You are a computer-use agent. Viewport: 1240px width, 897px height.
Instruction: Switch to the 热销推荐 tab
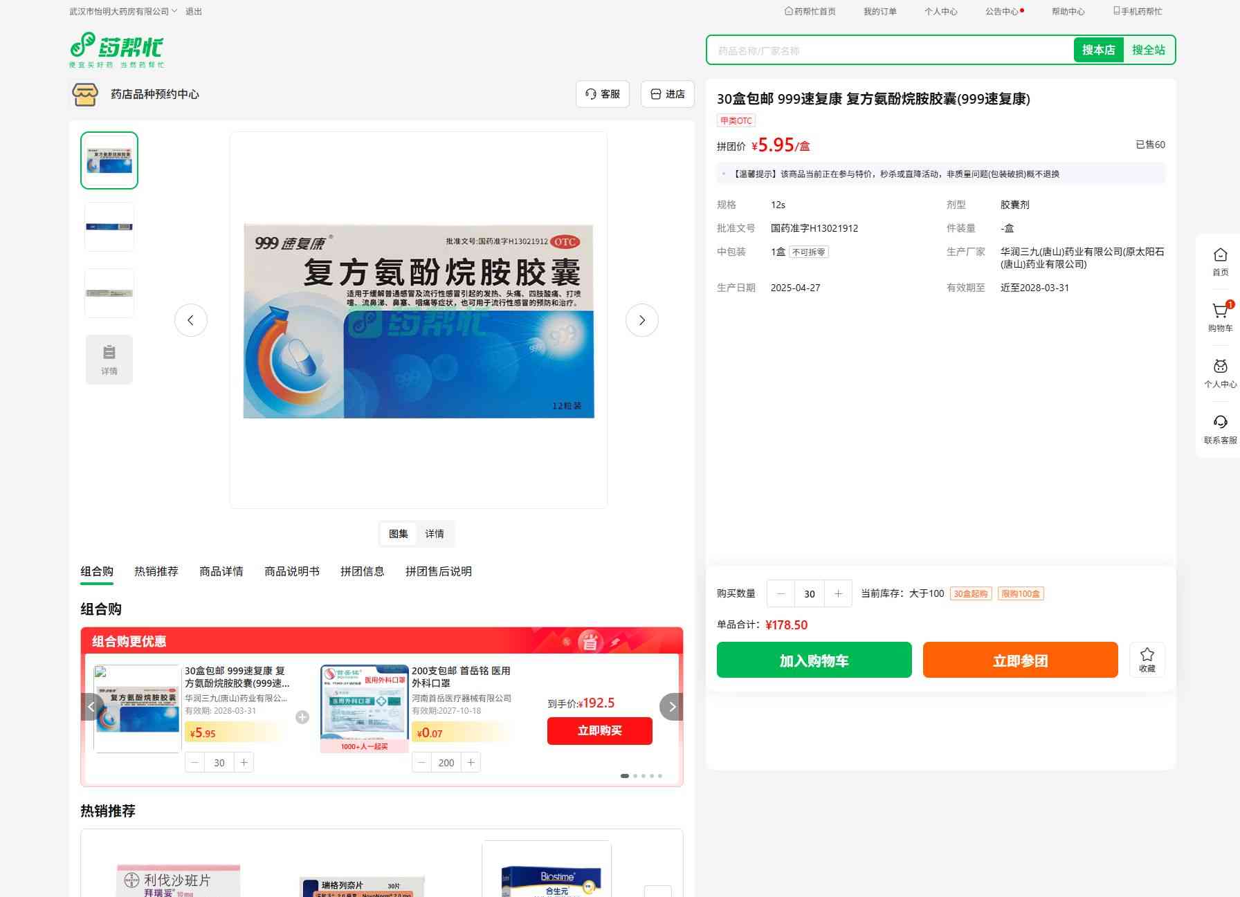coord(156,571)
